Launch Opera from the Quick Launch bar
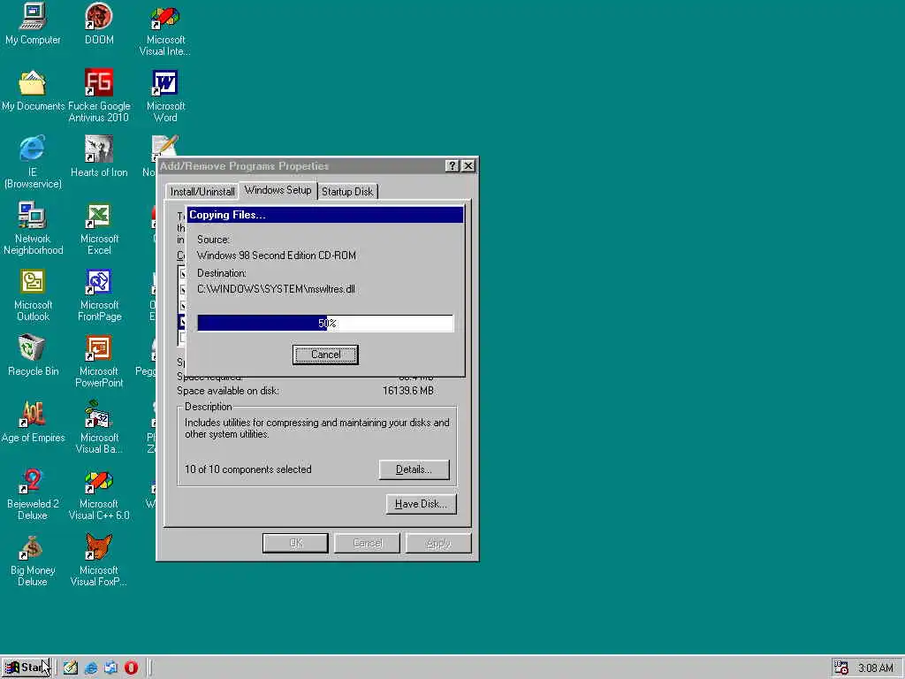Screen dimensions: 905x679 pyautogui.click(x=131, y=668)
